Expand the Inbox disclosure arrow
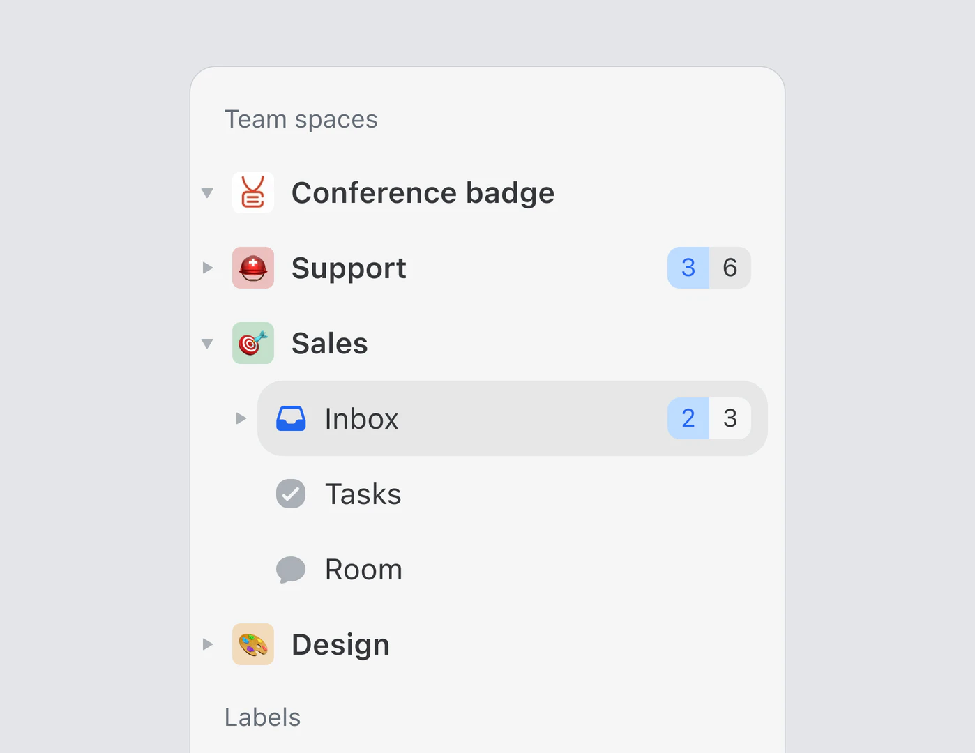Image resolution: width=975 pixels, height=753 pixels. coord(241,418)
